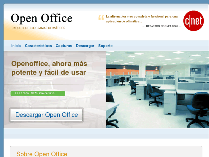The width and height of the screenshot is (209, 157).
Task: Click the 'Sobre Open Office' heading
Action: point(42,154)
